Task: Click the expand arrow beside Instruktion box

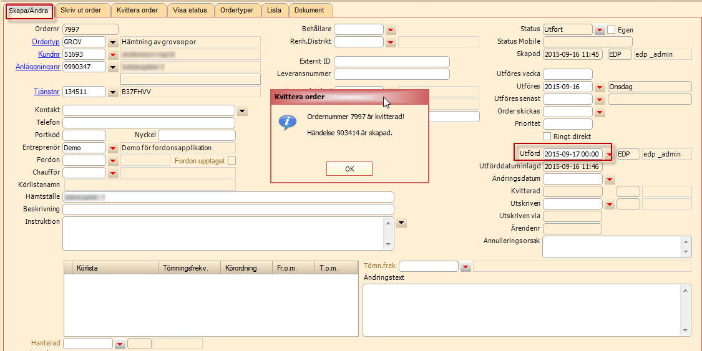Action: pyautogui.click(x=401, y=223)
